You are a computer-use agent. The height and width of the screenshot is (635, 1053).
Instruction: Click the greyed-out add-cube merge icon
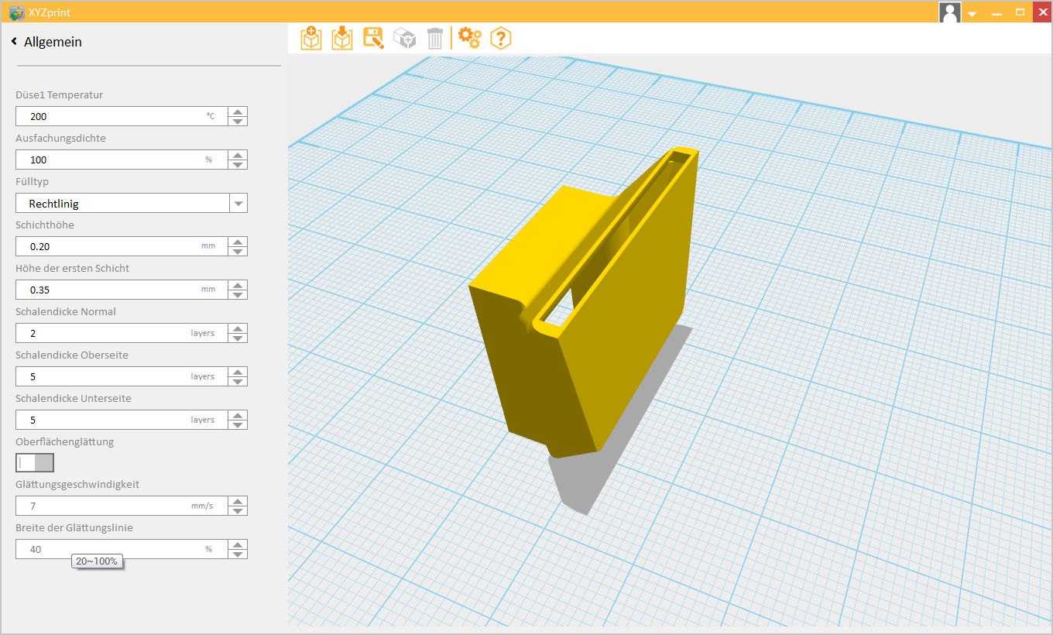pyautogui.click(x=404, y=38)
